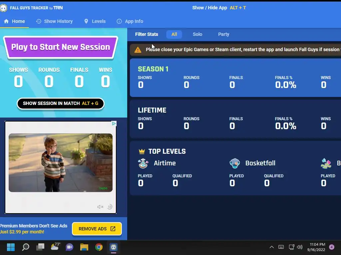Open the clock showing 11:04 PM

316,247
